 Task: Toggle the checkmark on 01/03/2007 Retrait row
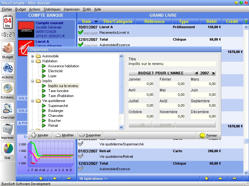[x=81, y=156]
